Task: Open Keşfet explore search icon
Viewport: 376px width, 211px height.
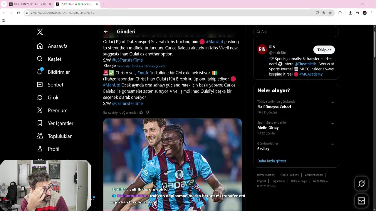Action: point(40,59)
